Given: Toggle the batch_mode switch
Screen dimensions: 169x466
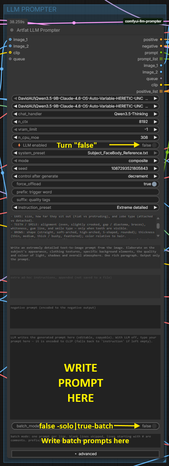Looking at the screenshot, I should [x=154, y=426].
